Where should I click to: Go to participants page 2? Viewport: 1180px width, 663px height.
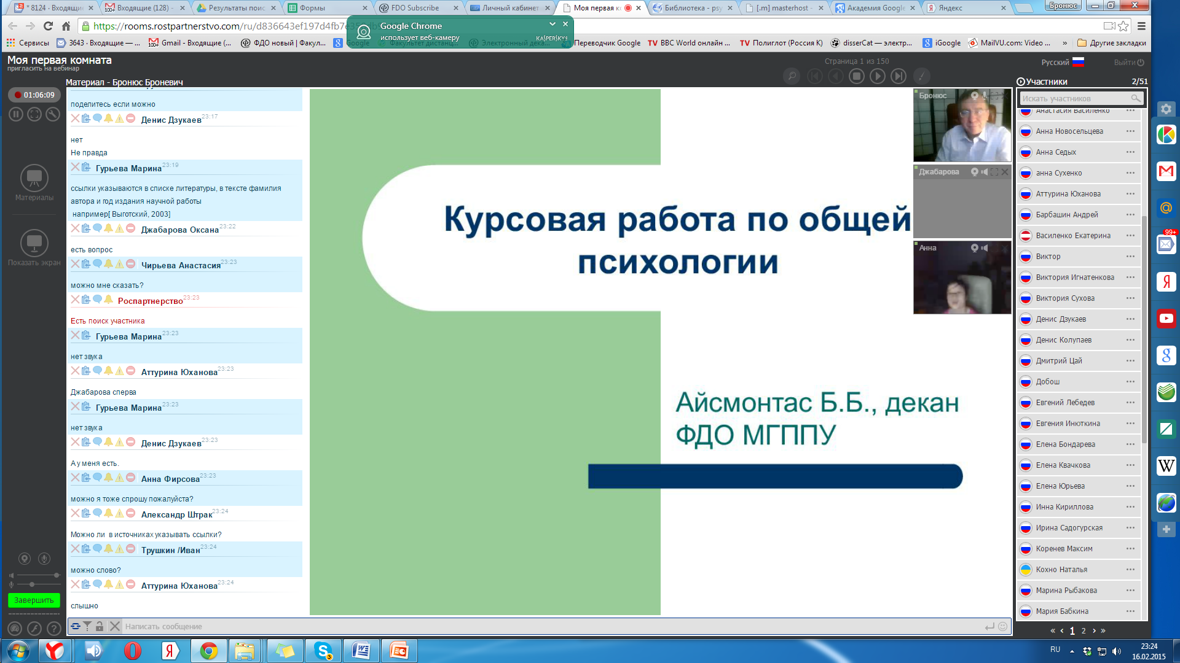[1084, 630]
